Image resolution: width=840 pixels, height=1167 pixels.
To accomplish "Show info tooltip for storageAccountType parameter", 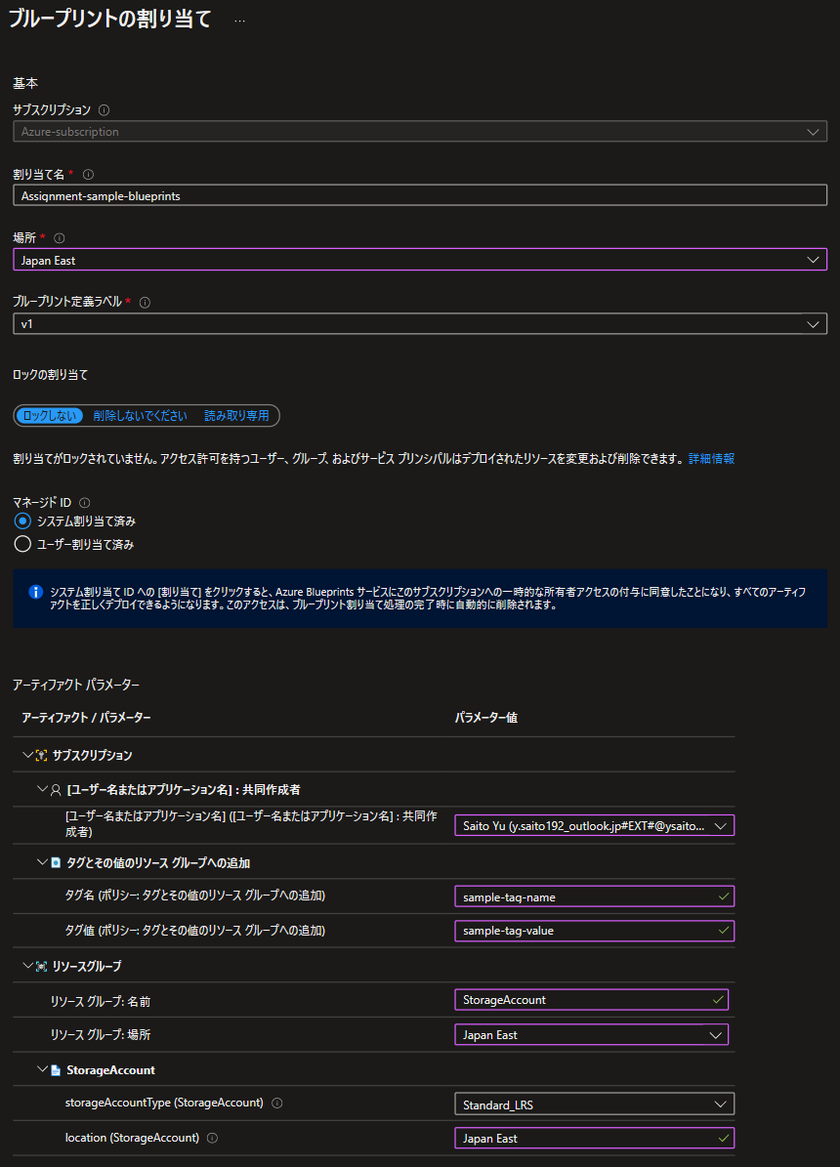I will [x=277, y=1103].
